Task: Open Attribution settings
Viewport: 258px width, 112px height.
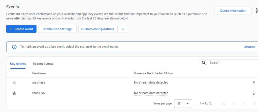Action: coord(57,29)
